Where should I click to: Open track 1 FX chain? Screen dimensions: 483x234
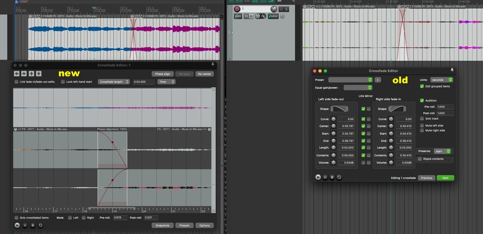point(246,16)
